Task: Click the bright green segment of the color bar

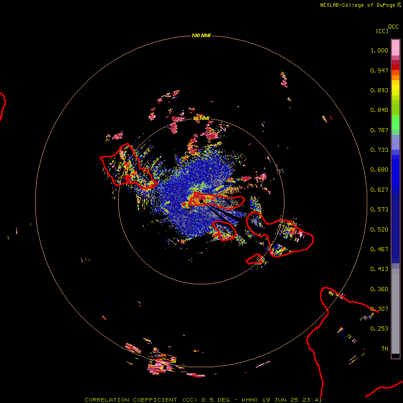Action: pos(395,122)
